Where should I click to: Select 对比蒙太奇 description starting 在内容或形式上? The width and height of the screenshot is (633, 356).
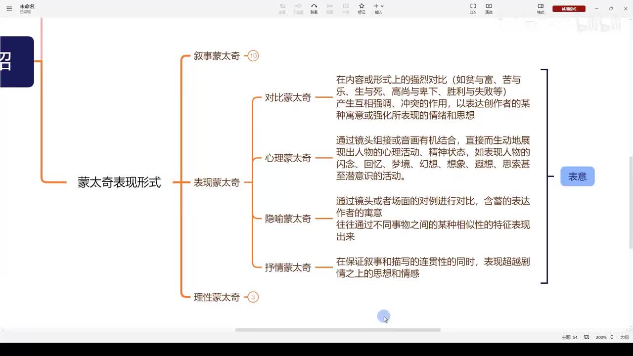point(433,97)
